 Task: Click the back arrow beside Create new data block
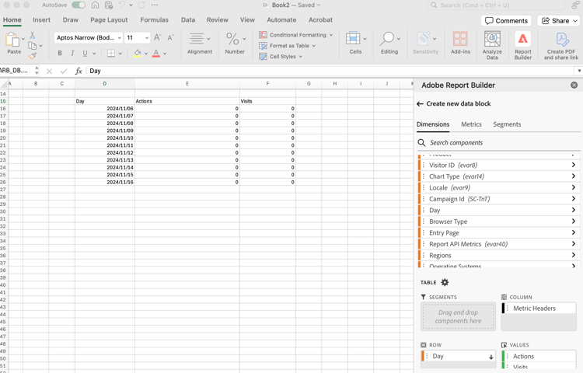[420, 103]
